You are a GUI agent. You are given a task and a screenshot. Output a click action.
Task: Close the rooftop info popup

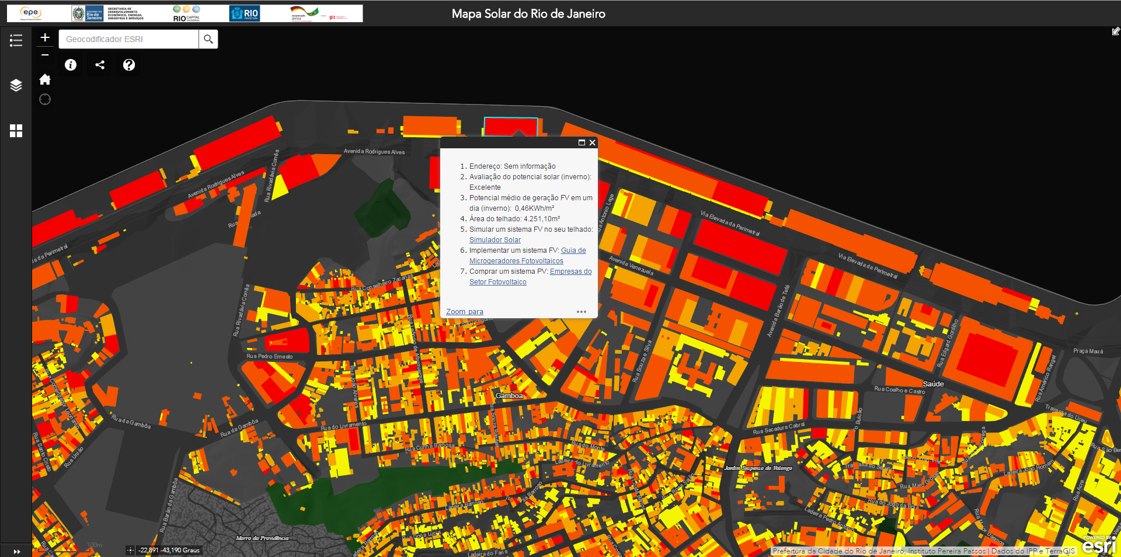592,142
